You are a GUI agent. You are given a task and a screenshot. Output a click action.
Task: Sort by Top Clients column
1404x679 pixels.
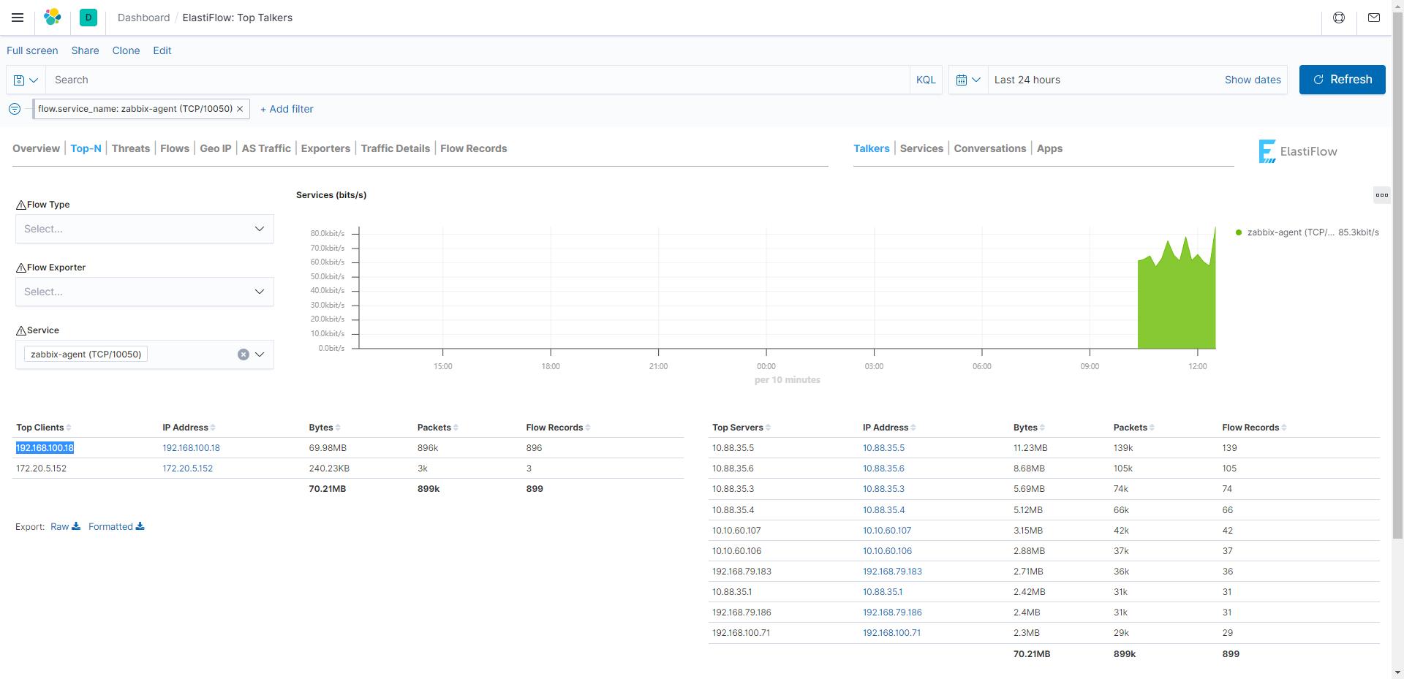(43, 428)
